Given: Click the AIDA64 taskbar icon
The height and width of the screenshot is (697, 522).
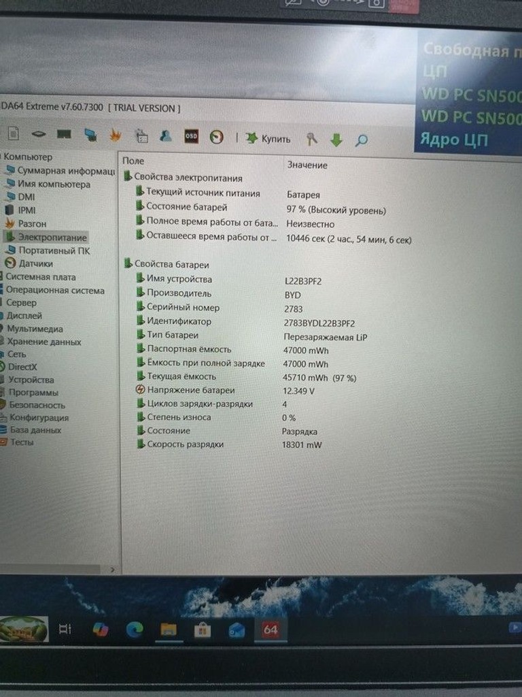Looking at the screenshot, I should [271, 630].
